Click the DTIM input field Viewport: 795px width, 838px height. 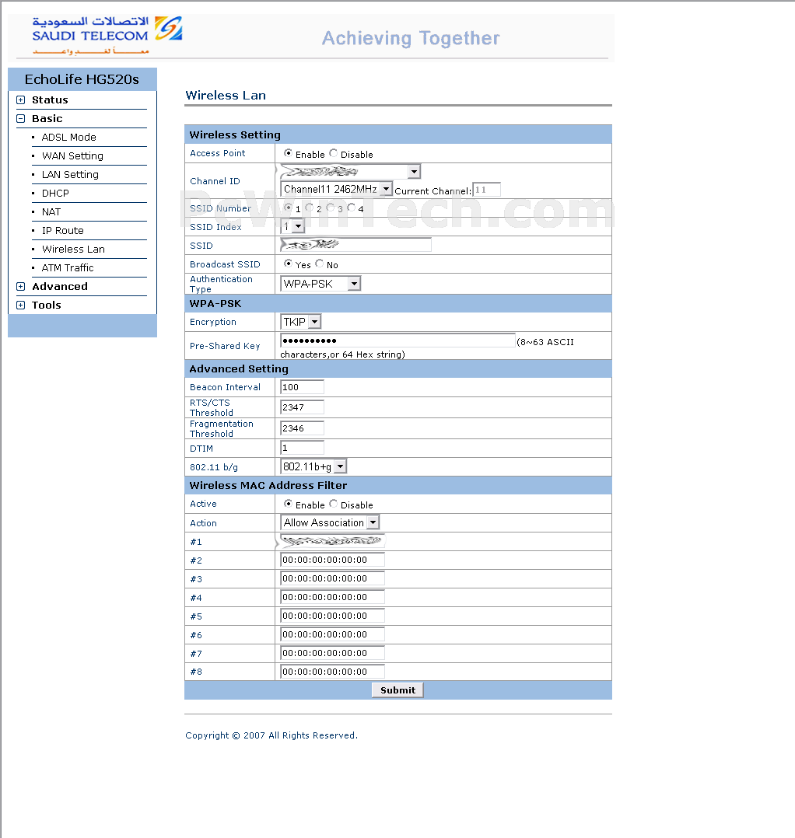pos(302,448)
